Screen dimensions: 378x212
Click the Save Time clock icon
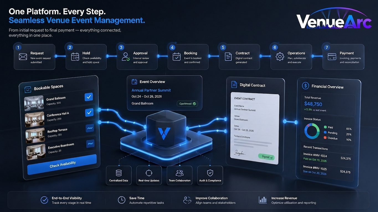coord(122,200)
